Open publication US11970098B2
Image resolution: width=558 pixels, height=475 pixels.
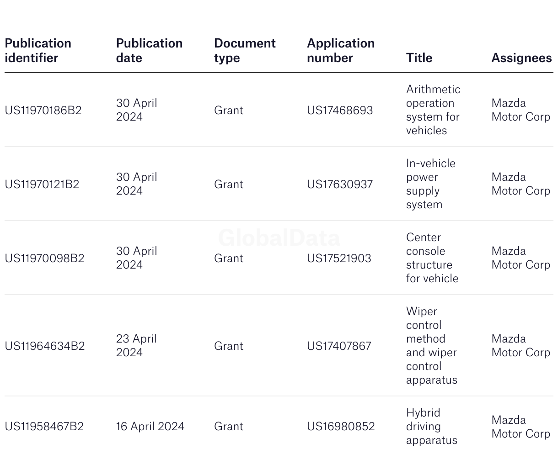(x=44, y=258)
